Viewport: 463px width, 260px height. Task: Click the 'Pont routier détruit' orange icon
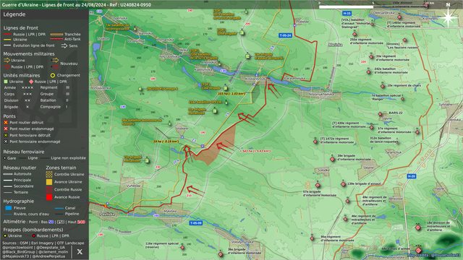coord(6,122)
